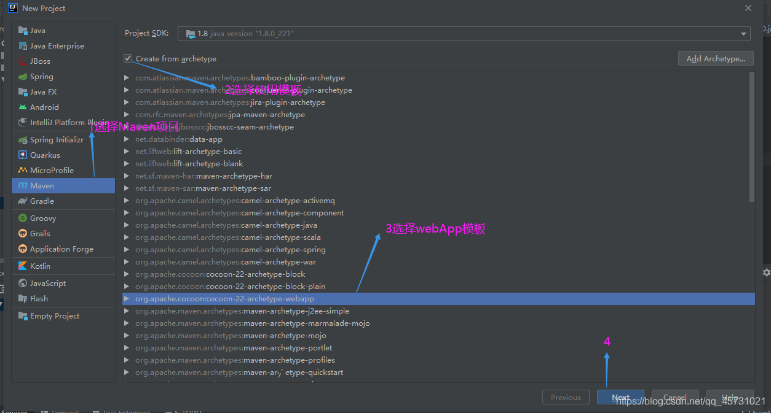Screen dimensions: 771x413
Task: Select maven-archetype-j2ee-simple row
Action: pyautogui.click(x=438, y=311)
